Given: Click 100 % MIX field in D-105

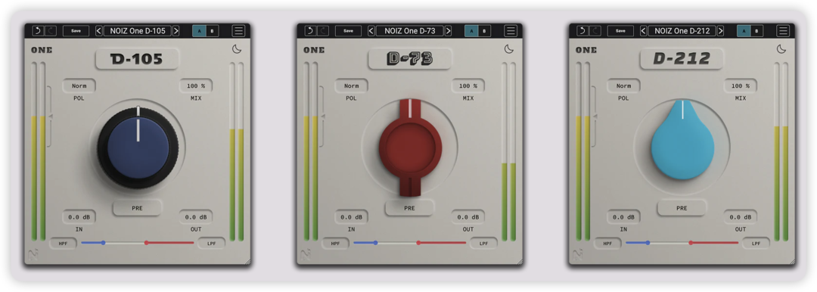Looking at the screenshot, I should (196, 86).
